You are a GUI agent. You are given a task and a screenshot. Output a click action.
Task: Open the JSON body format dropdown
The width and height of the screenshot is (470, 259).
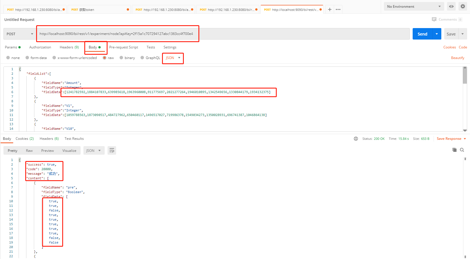click(172, 58)
